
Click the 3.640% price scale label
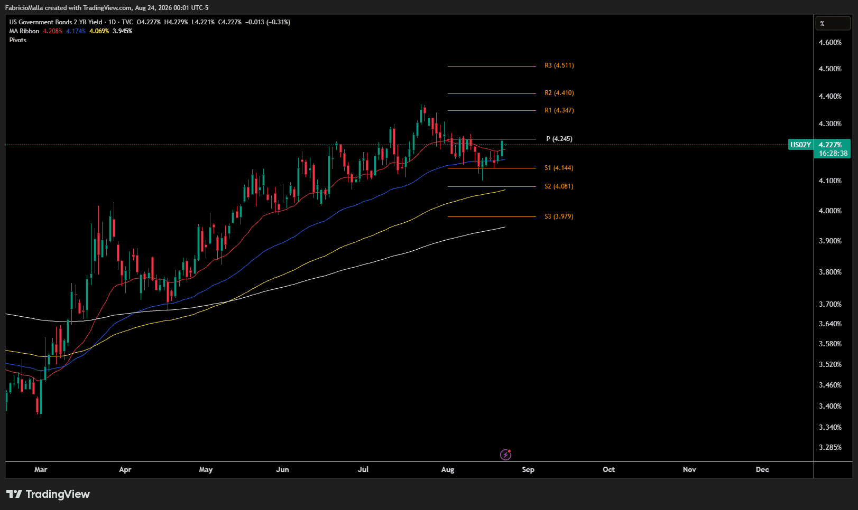830,324
